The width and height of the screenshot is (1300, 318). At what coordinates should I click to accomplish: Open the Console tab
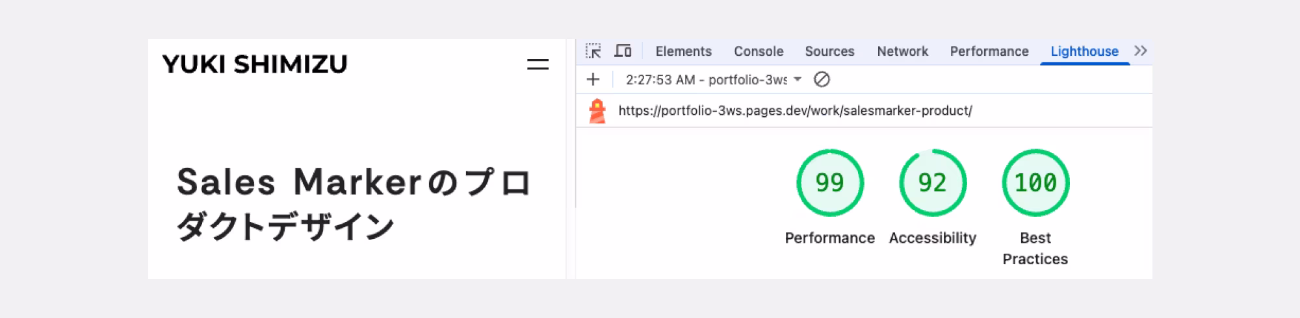pyautogui.click(x=758, y=51)
